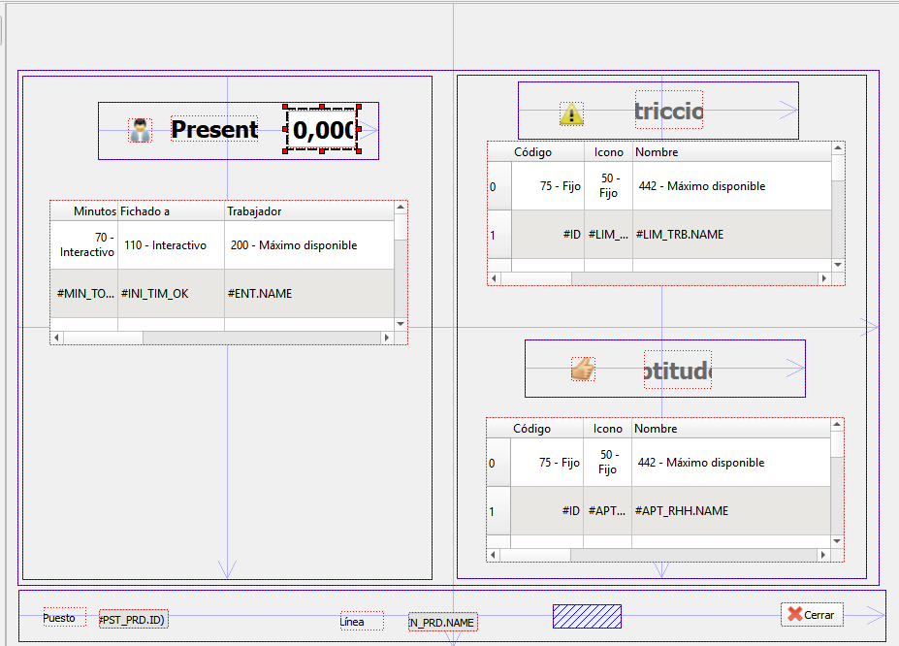899x646 pixels.
Task: Click the scroll left arrow in the restrictions table
Action: 495,278
